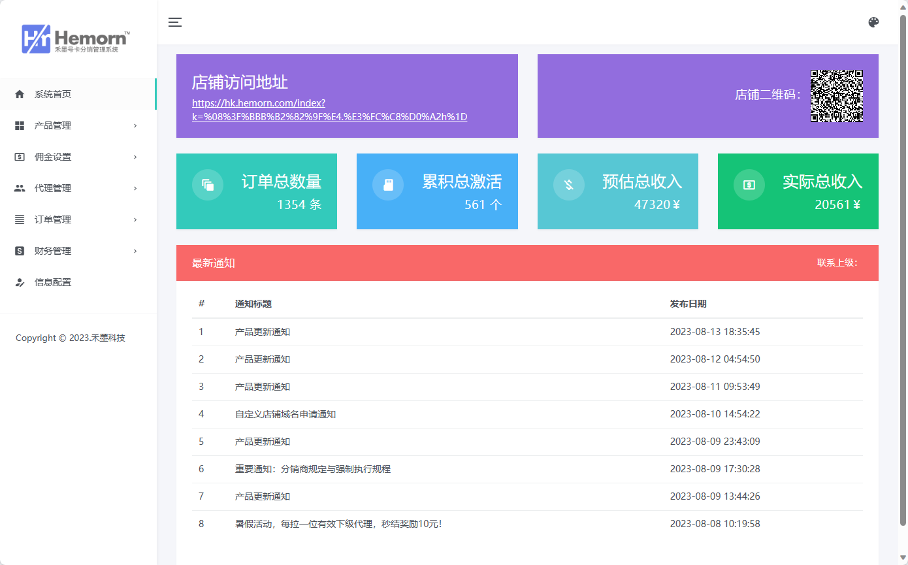Click the home icon beside 系统首页
Viewport: 908px width, 565px height.
(x=20, y=94)
